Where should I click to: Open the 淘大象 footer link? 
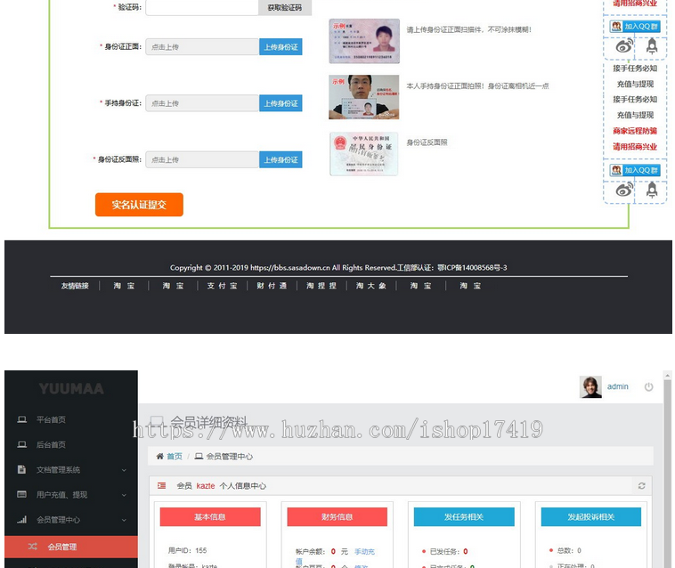(371, 286)
